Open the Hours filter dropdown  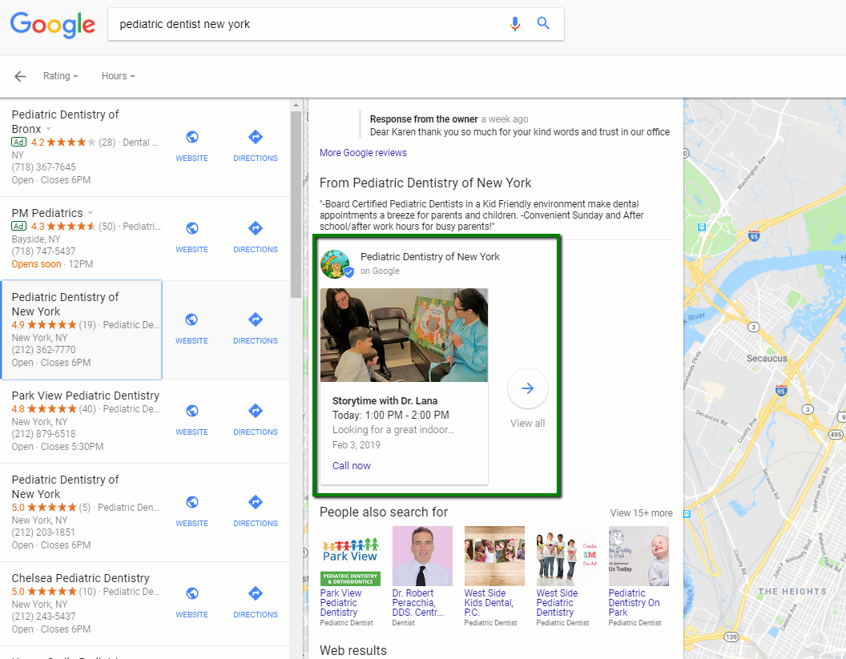tap(118, 76)
